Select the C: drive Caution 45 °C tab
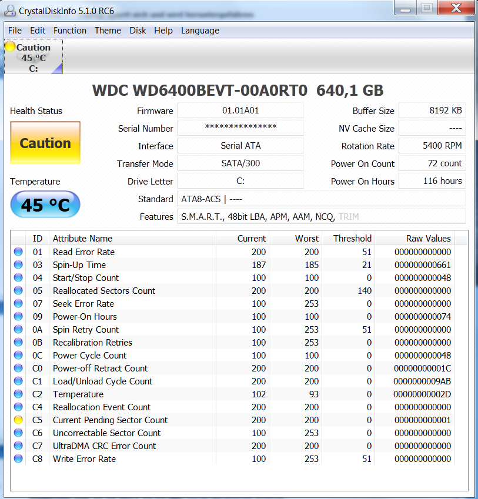Screen dimensions: 478x499 coord(34,56)
